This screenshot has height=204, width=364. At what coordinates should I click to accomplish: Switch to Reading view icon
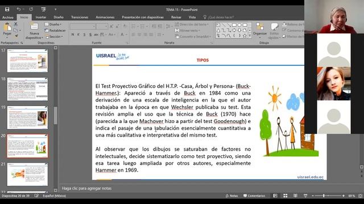tap(295, 195)
